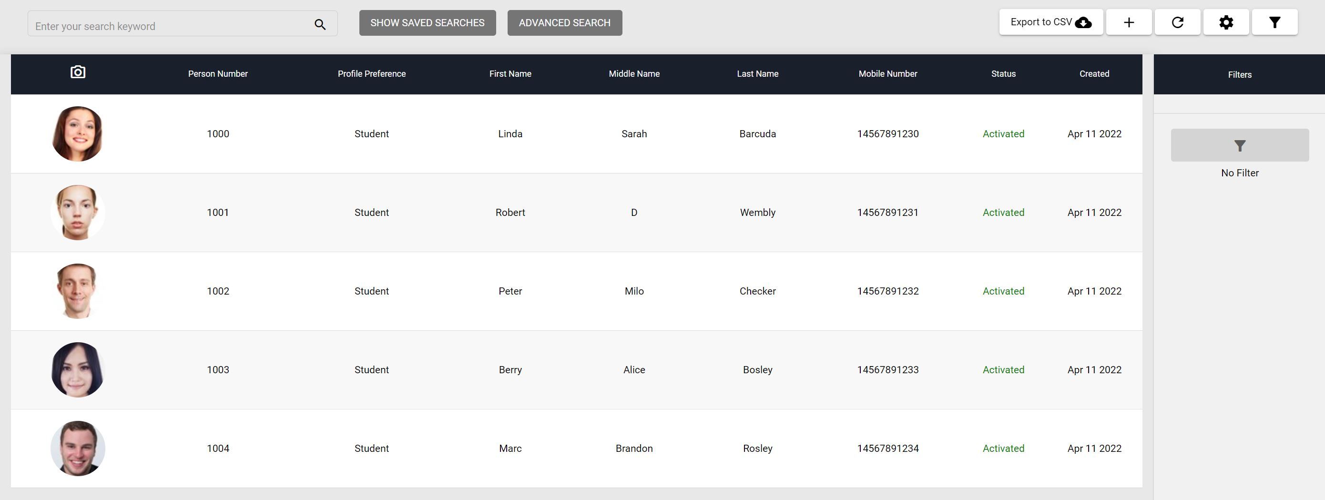The width and height of the screenshot is (1325, 500).
Task: Click last name Bosley
Action: click(x=758, y=370)
